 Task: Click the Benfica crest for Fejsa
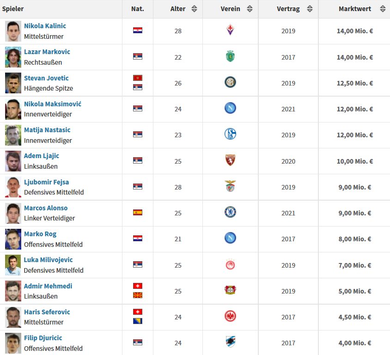pos(230,187)
